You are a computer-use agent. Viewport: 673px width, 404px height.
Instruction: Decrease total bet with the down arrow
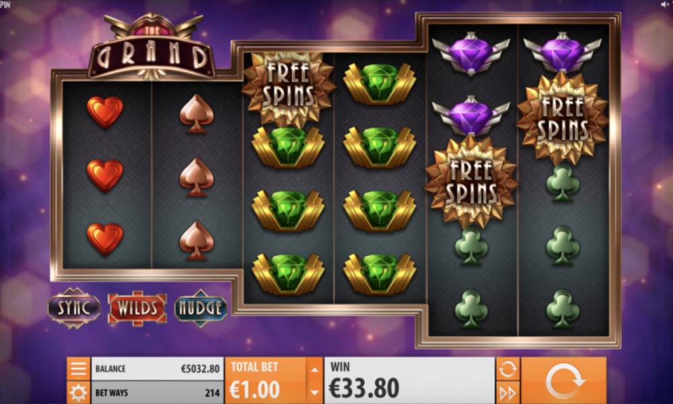(314, 393)
